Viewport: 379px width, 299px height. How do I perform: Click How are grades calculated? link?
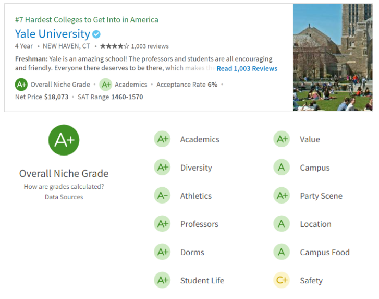[x=64, y=187]
